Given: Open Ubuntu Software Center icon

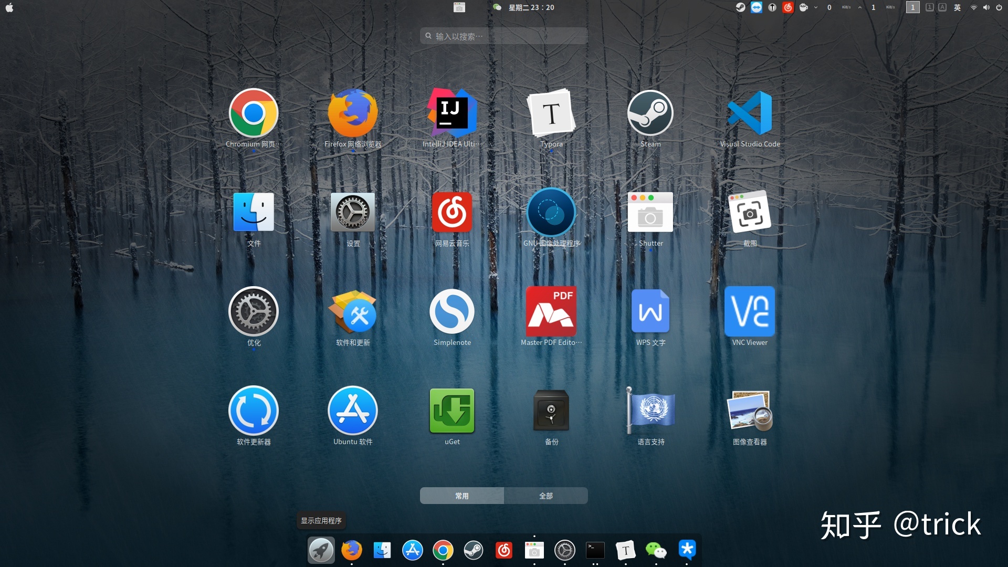Looking at the screenshot, I should coord(352,411).
